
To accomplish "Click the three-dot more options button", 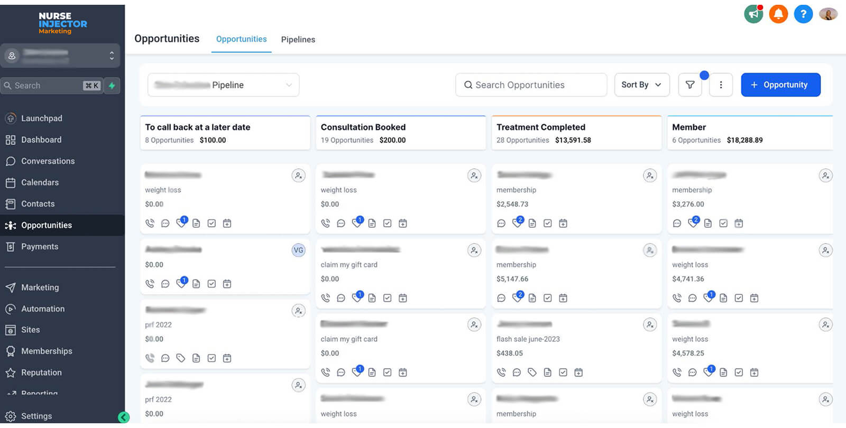I will pos(721,85).
